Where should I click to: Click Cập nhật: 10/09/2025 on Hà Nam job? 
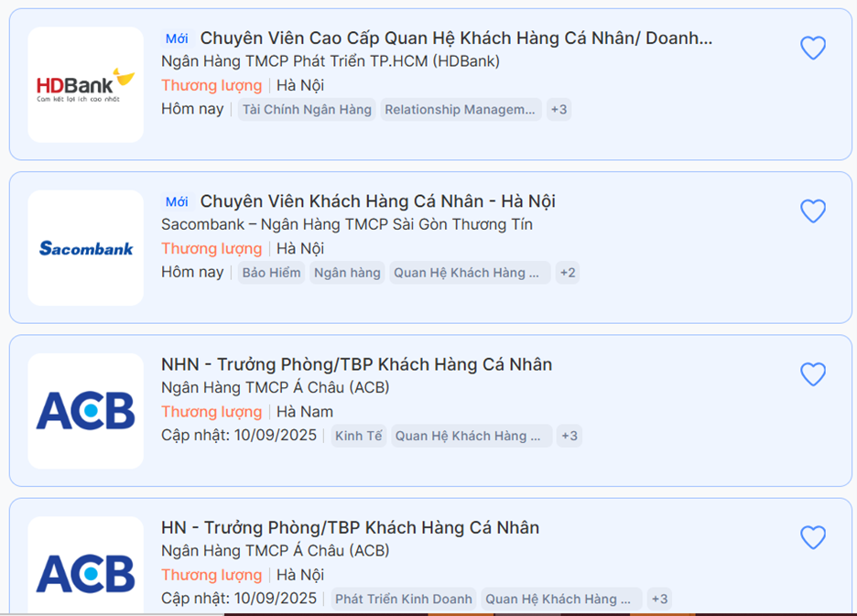click(239, 436)
